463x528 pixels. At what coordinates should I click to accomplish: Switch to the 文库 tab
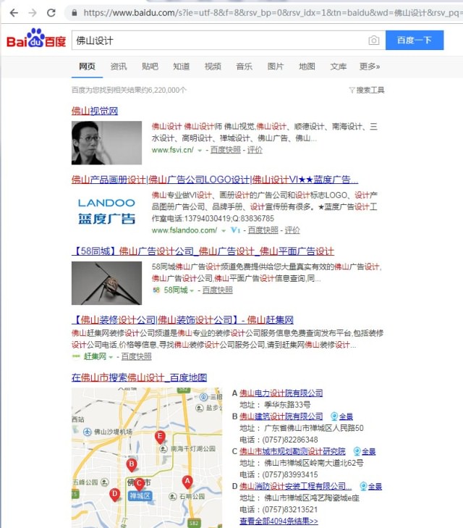339,67
